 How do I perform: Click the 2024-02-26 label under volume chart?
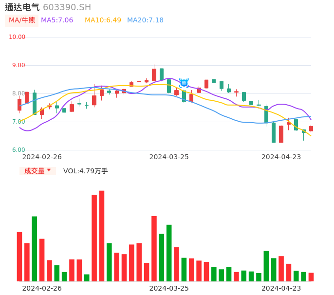pyautogui.click(x=42, y=288)
